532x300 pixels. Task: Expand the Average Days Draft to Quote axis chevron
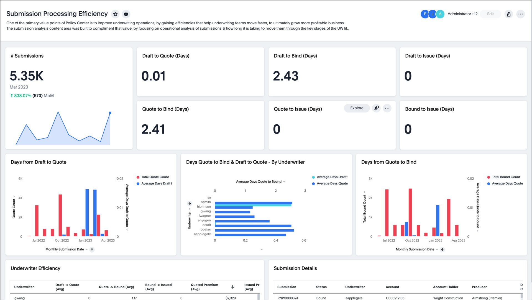tap(127, 230)
